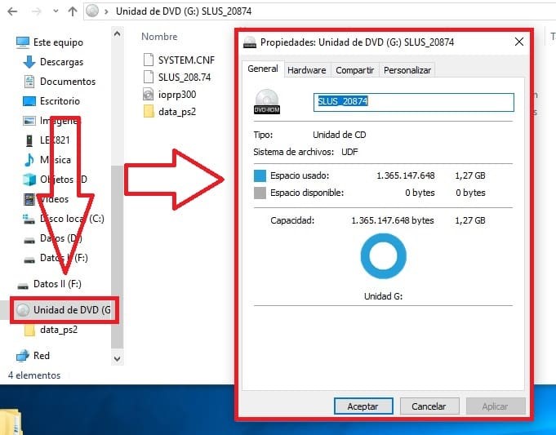Switch to the Hardware tab
This screenshot has height=435, width=556.
tap(307, 70)
